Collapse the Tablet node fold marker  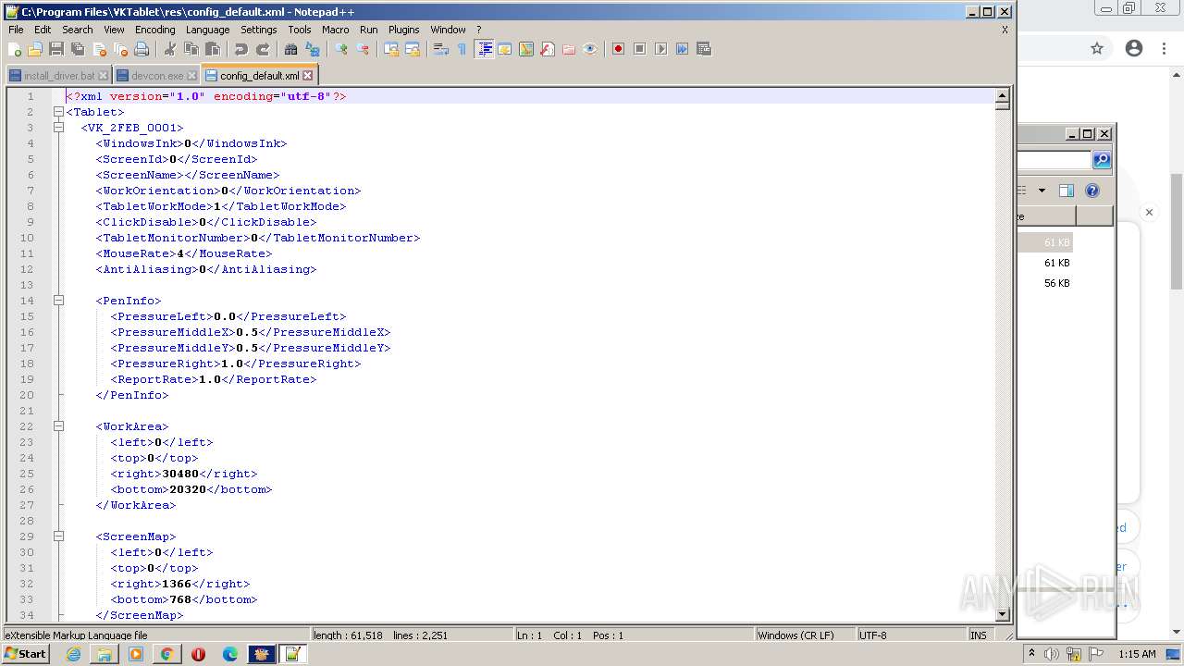[x=58, y=112]
